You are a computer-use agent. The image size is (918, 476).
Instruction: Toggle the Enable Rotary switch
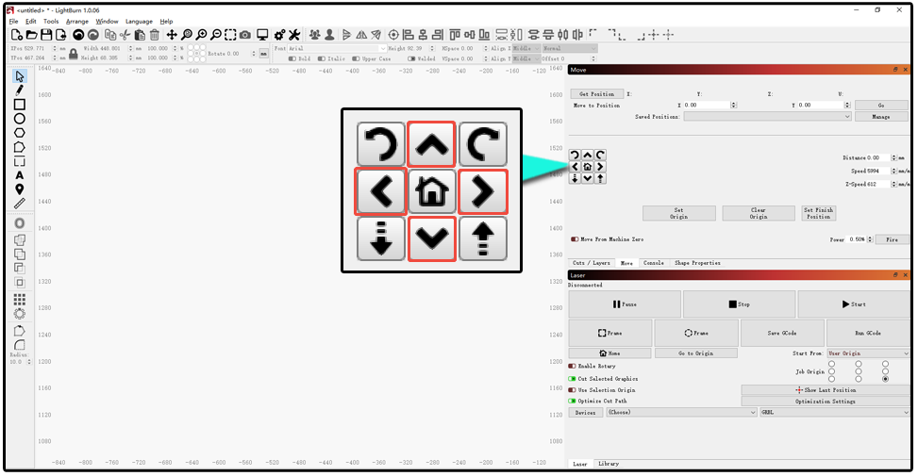pyautogui.click(x=572, y=366)
